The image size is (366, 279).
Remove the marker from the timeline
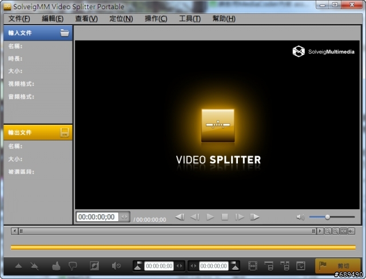[34, 266]
